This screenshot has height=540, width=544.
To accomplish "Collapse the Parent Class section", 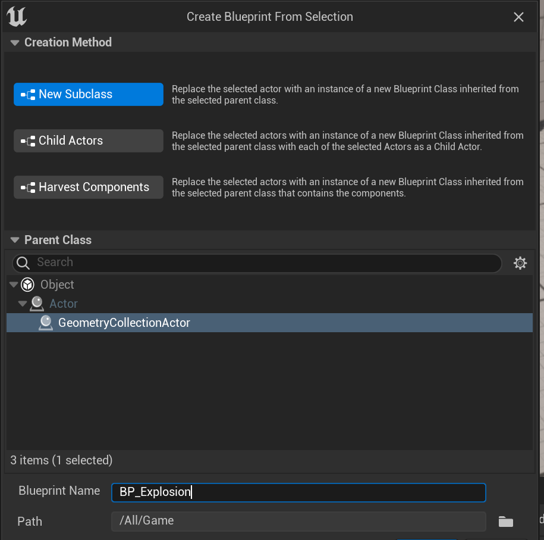I will coord(15,240).
